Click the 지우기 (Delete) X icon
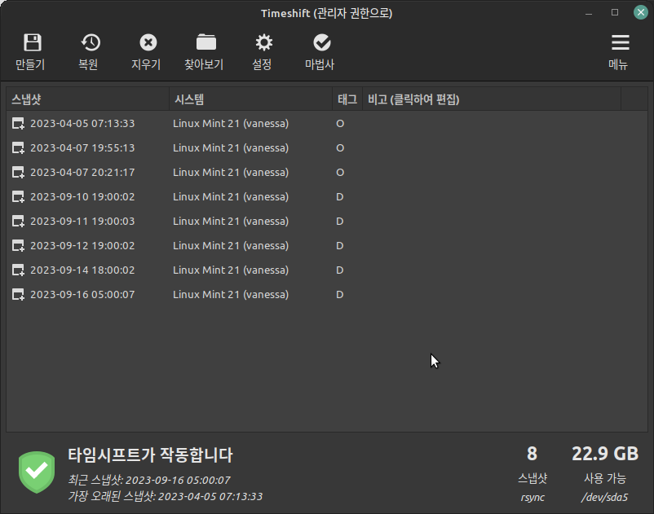This screenshot has height=514, width=654. coord(148,42)
